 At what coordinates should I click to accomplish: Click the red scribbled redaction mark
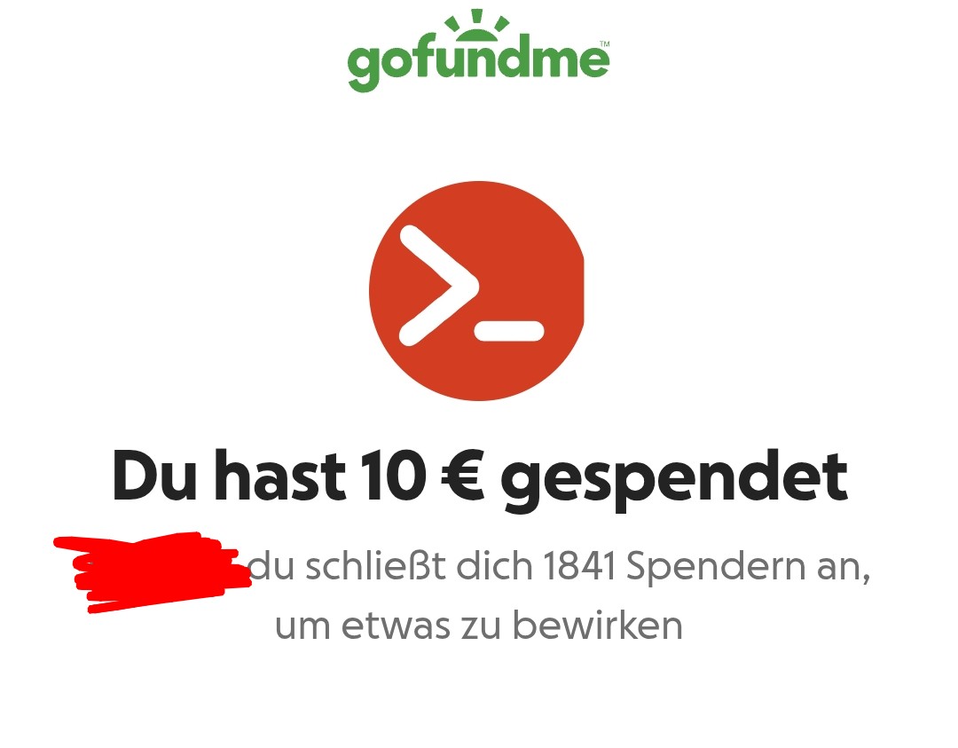coord(153,571)
